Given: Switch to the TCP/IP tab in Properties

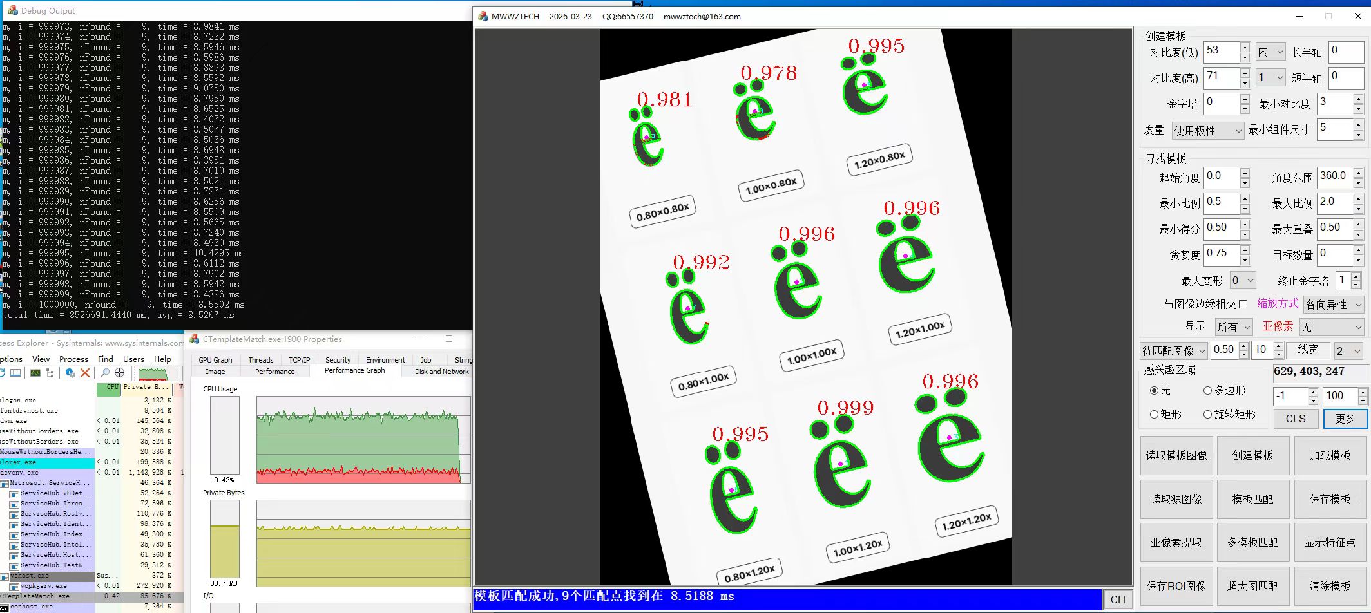Looking at the screenshot, I should pyautogui.click(x=300, y=360).
